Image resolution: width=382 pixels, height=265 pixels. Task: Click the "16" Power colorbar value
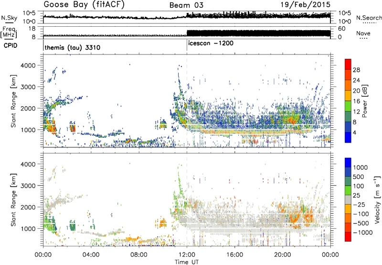356,101
